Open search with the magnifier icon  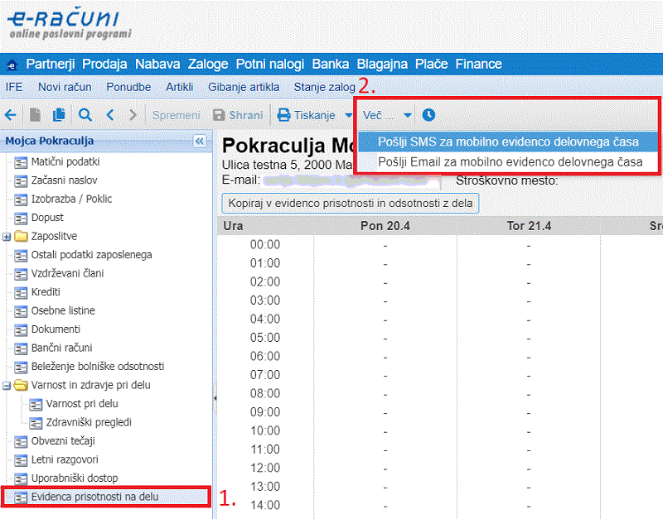pos(85,115)
